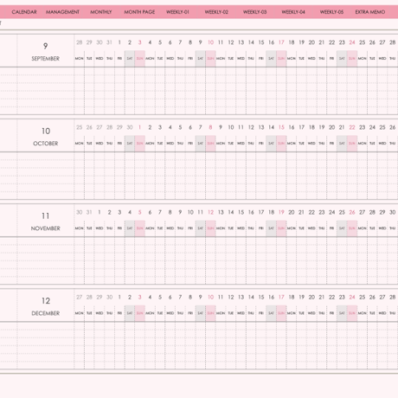Image resolution: width=398 pixels, height=398 pixels.
Task: Select month number 9 above SEPTEMBER
Action: [45, 46]
